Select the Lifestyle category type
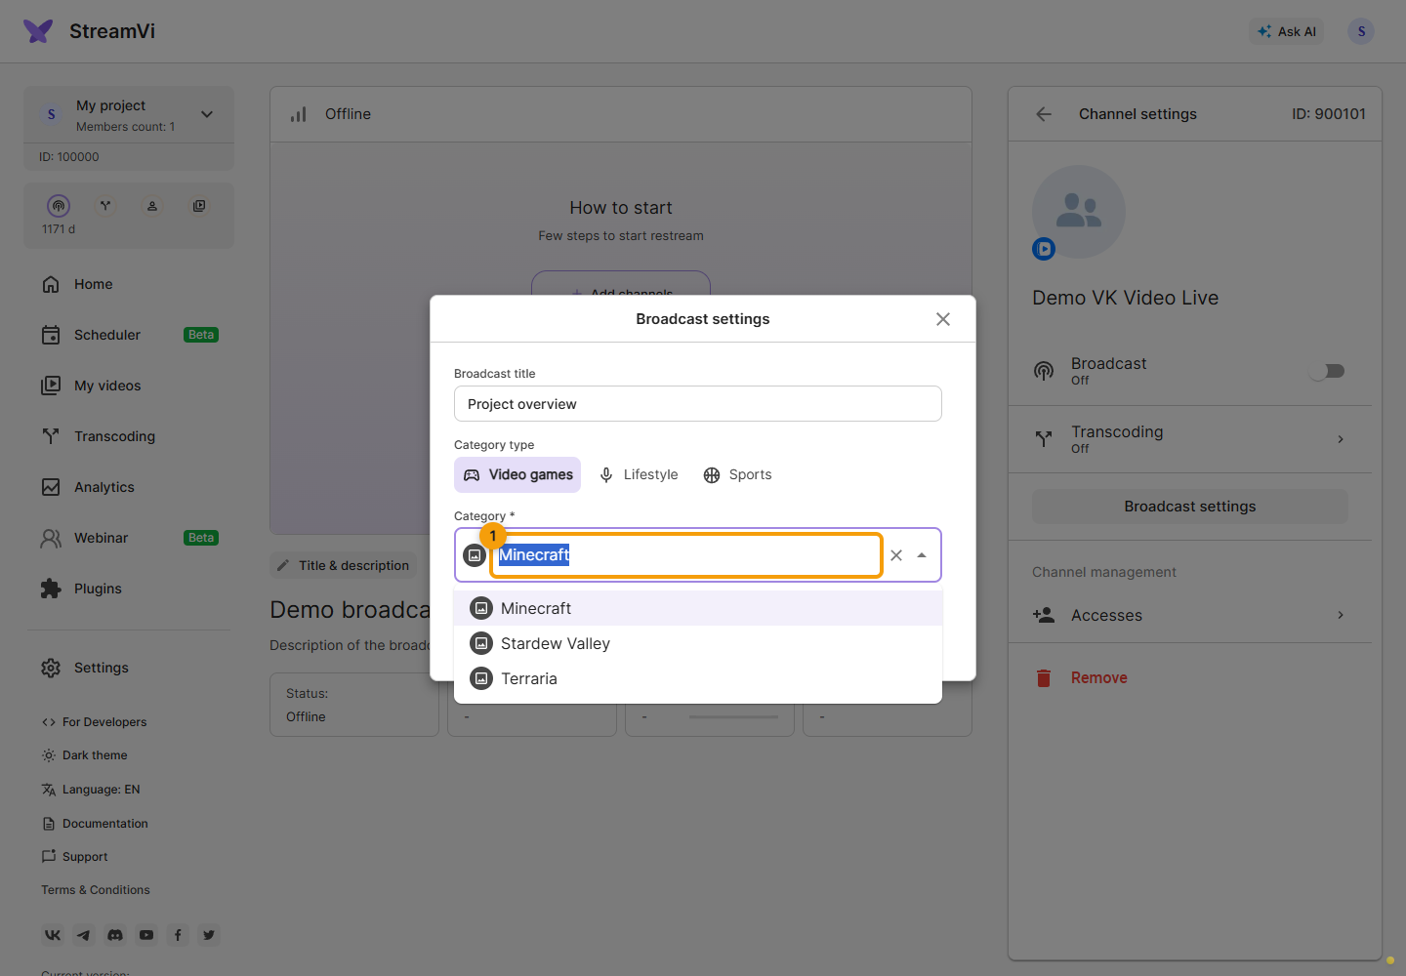This screenshot has height=976, width=1406. coord(639,475)
